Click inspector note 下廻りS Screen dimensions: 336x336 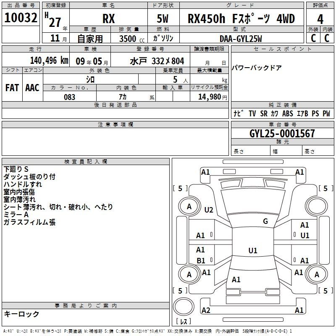(x=16, y=169)
